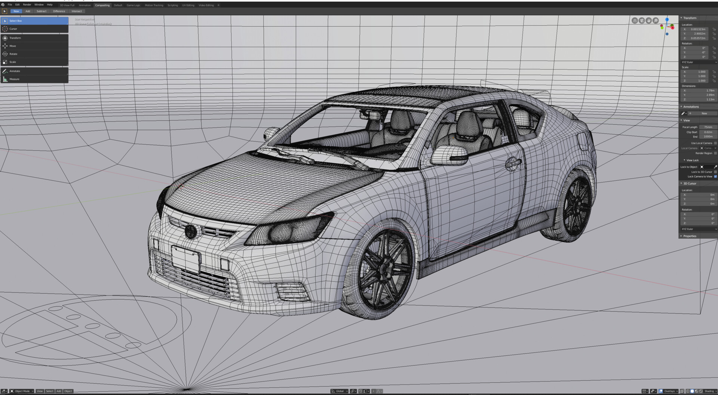Open the Shading options dropdown
718x395 pixels.
711,391
